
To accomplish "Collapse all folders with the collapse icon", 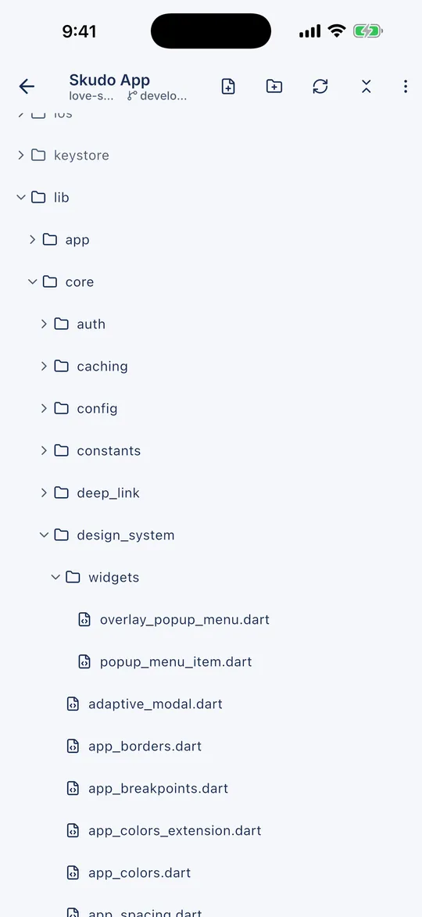I will (366, 87).
